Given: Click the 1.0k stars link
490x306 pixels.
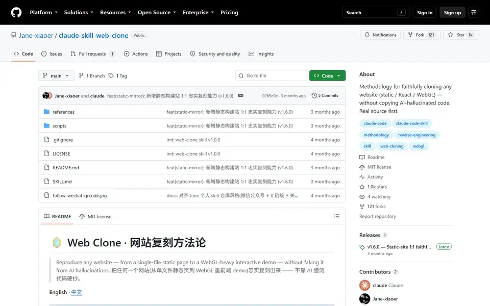Looking at the screenshot, I should (377, 187).
